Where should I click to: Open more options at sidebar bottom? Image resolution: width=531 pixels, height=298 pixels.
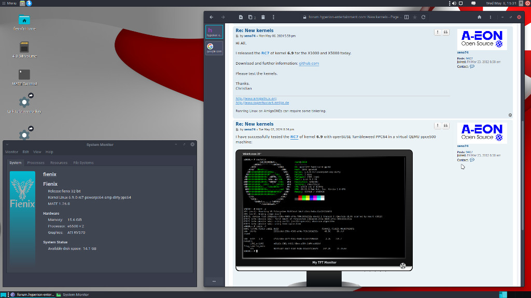(214, 281)
